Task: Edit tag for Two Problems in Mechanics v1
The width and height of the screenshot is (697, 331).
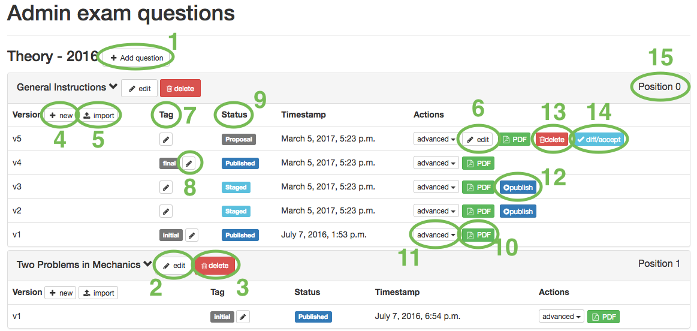Action: point(243,317)
